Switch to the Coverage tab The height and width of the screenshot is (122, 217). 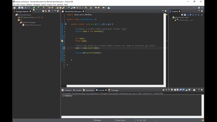[113, 90]
